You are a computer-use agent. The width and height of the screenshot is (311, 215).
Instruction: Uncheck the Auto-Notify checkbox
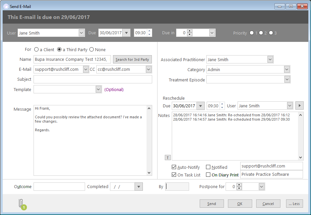pyautogui.click(x=174, y=167)
